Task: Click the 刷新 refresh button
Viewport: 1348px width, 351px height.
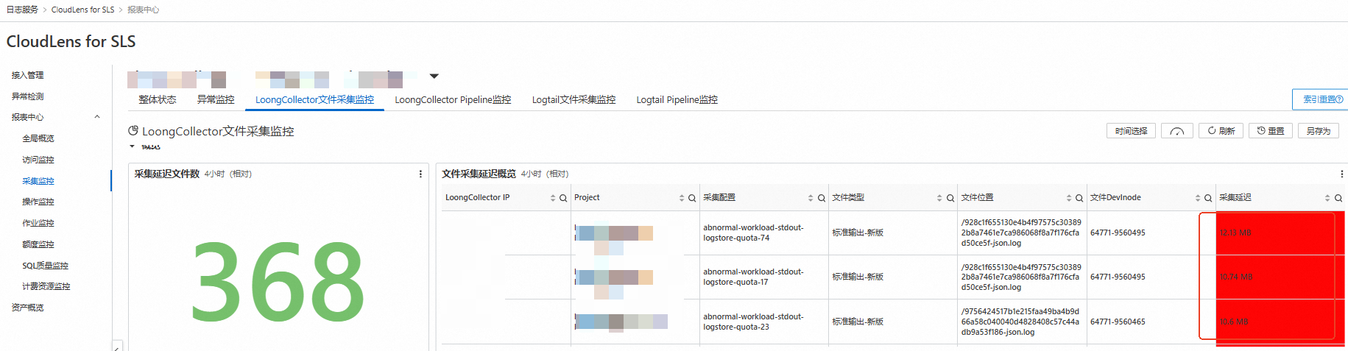Action: tap(1221, 131)
